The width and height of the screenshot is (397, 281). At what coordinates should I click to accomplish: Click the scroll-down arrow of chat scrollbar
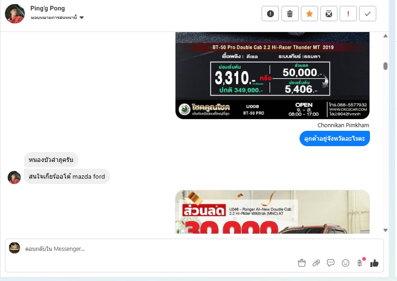pos(385,230)
